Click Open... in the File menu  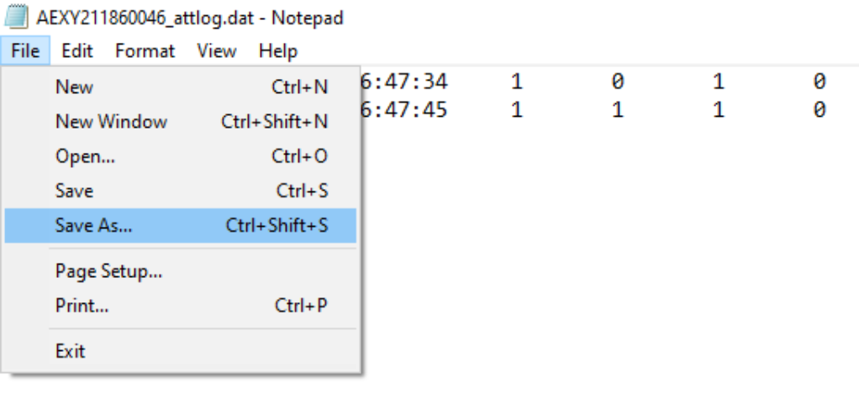click(x=85, y=156)
